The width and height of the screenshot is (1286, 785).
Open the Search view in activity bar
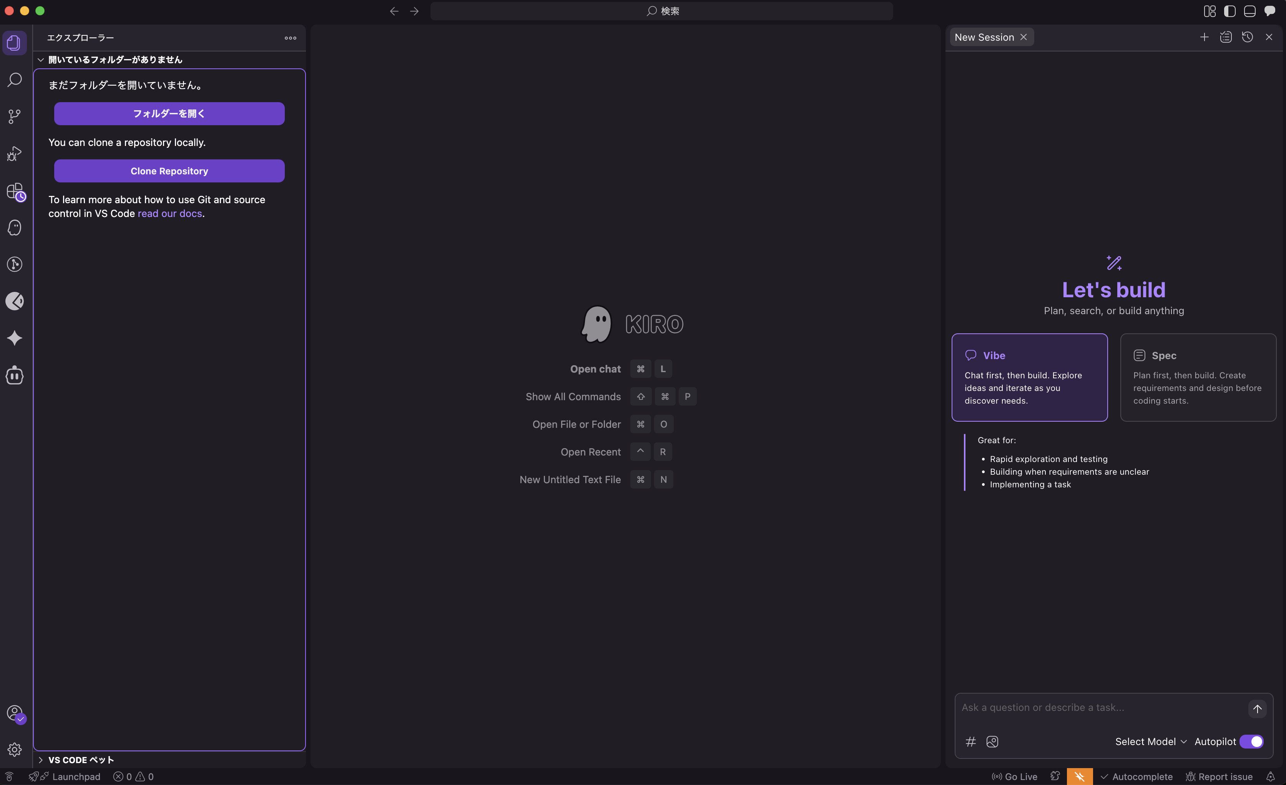(x=15, y=80)
